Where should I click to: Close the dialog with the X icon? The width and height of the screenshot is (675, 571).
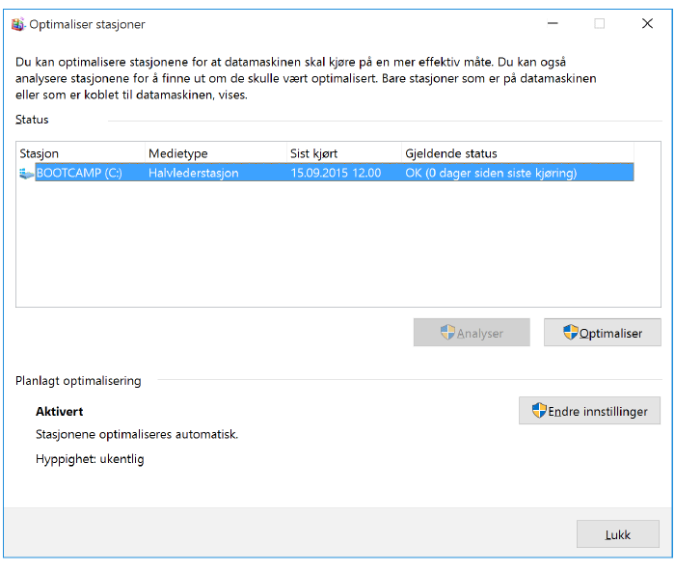pos(647,24)
